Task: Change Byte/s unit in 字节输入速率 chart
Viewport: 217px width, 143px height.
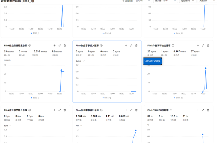Action: 80,61
